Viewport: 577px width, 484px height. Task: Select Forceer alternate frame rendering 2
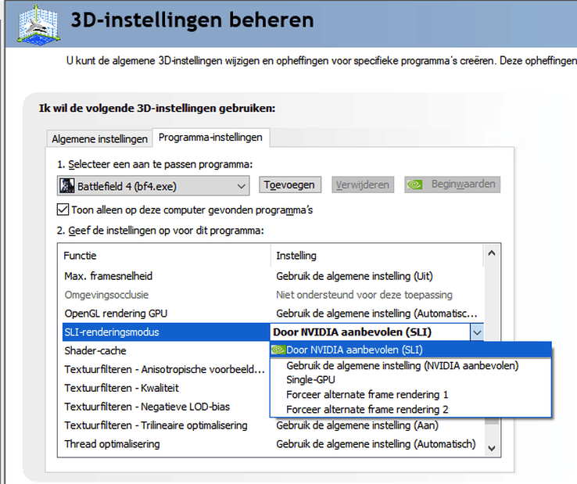pos(367,409)
